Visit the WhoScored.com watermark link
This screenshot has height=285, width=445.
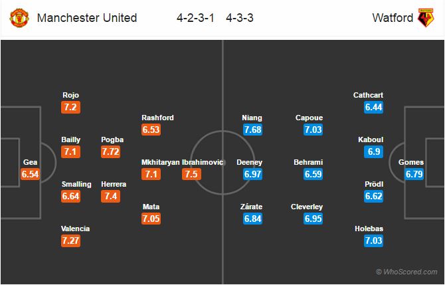(406, 272)
